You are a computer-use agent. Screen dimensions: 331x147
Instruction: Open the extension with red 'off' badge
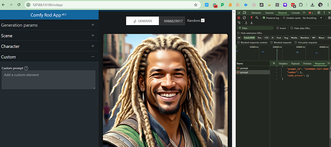[215, 5]
